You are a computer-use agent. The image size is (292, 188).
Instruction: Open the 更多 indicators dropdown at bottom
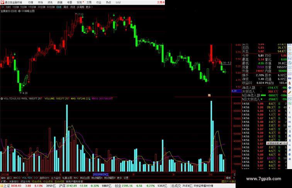pyautogui.click(x=119, y=178)
